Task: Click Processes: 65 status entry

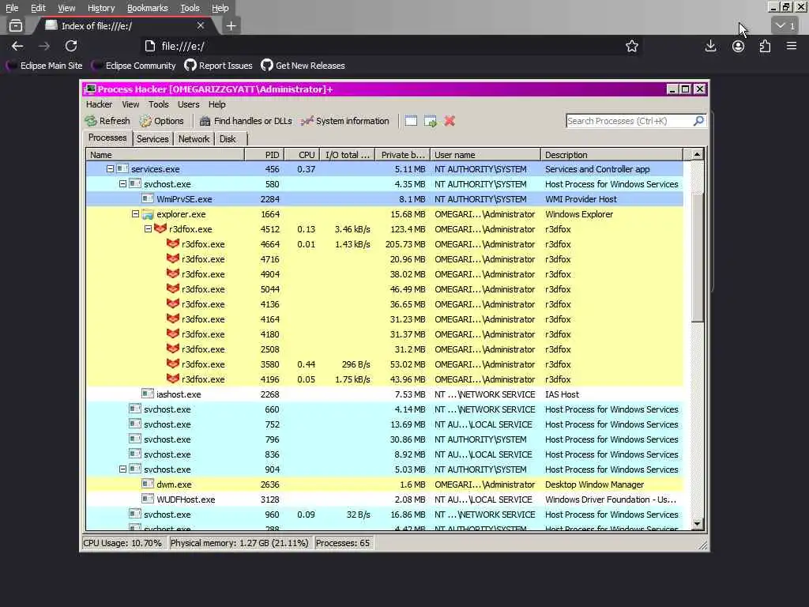Action: tap(343, 543)
